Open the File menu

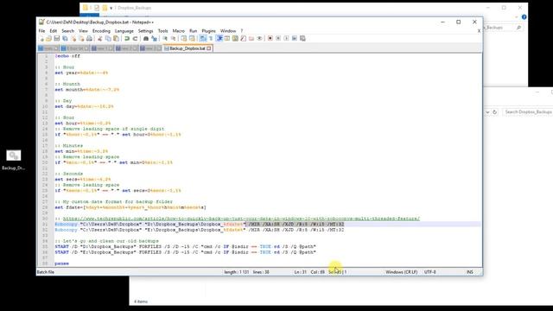pyautogui.click(x=41, y=31)
